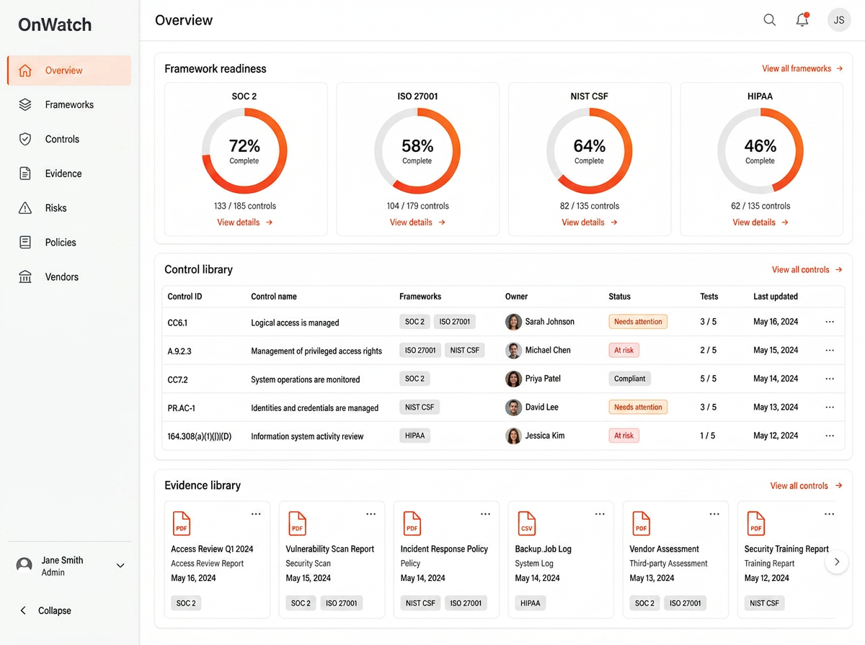Viewport: 865px width, 645px height.
Task: Show next evidence cards with arrow
Action: coord(836,561)
